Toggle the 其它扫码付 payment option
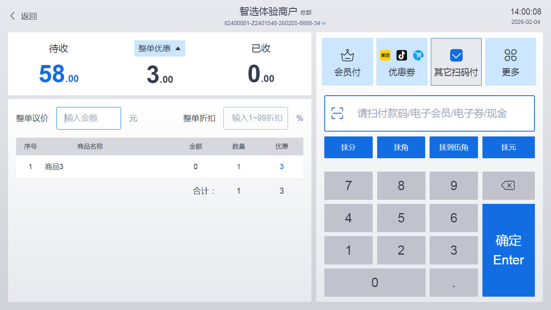The width and height of the screenshot is (551, 310). point(456,62)
